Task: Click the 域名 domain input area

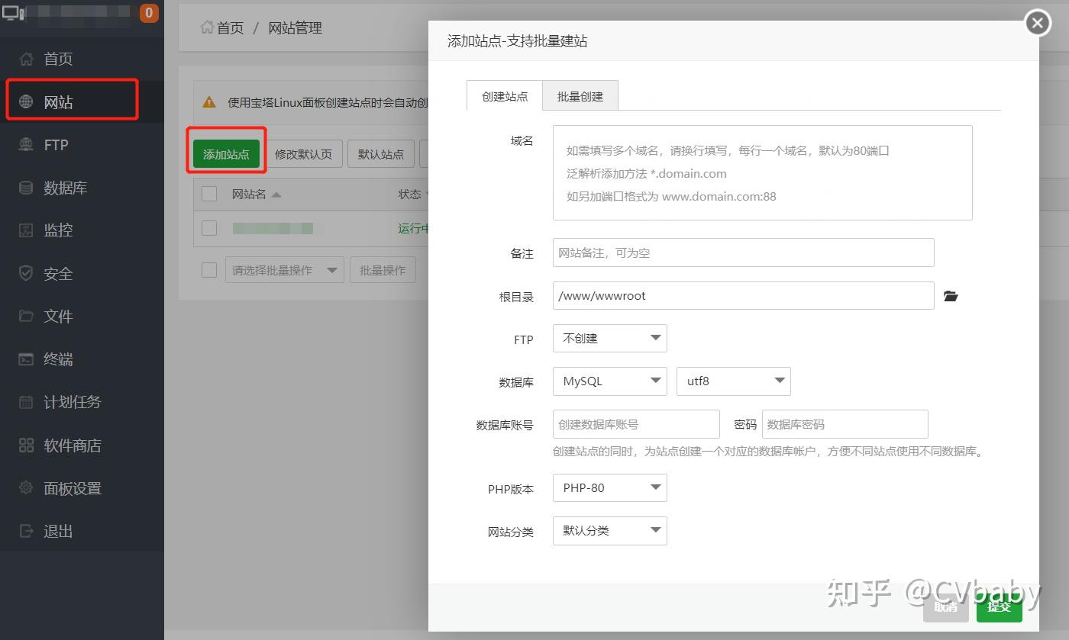Action: 762,172
